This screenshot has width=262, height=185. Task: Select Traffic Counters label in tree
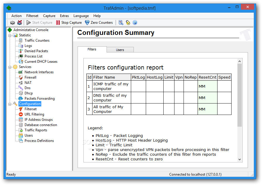tap(37, 40)
